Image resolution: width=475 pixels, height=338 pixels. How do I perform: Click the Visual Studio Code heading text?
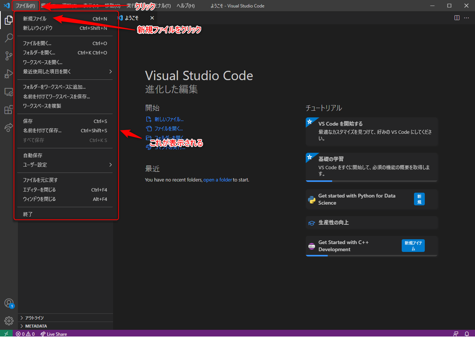coord(199,76)
